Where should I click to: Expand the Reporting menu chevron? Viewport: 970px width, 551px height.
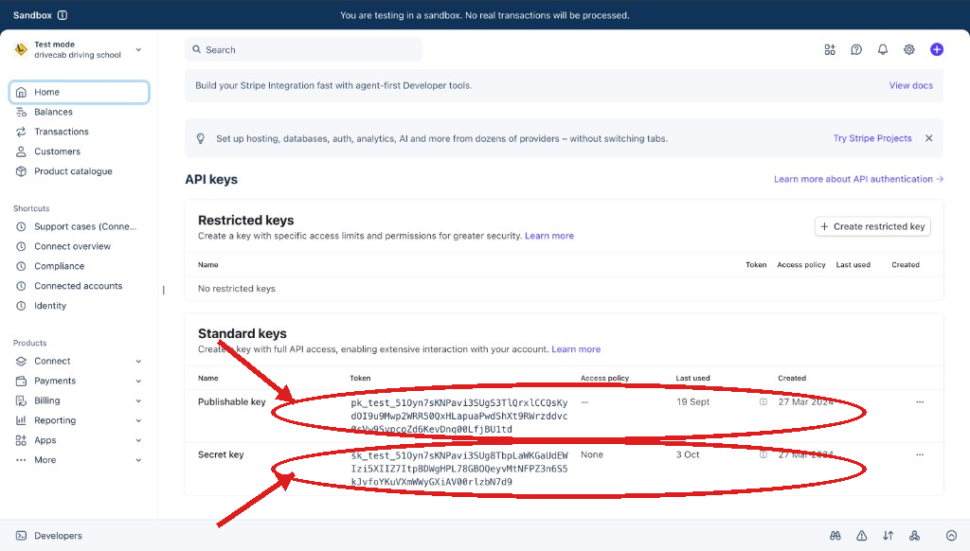[x=138, y=420]
